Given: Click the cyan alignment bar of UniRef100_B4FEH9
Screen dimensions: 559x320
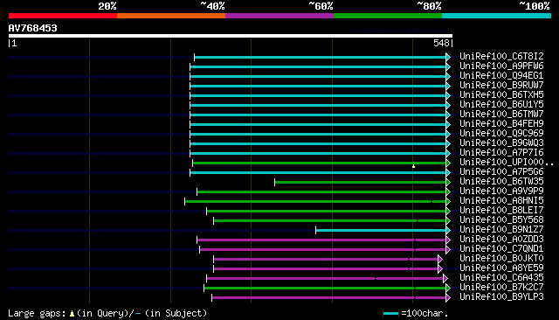Looking at the screenshot, I should (318, 124).
